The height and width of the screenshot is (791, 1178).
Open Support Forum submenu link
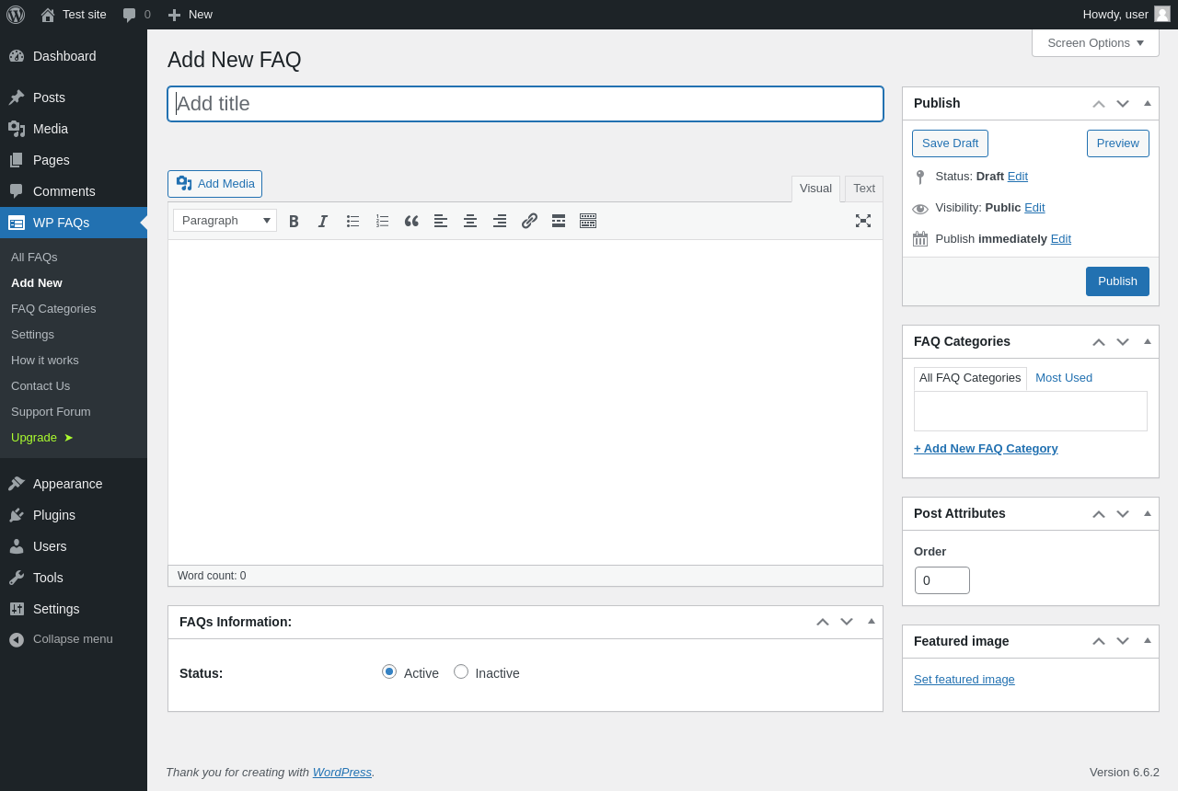[51, 412]
